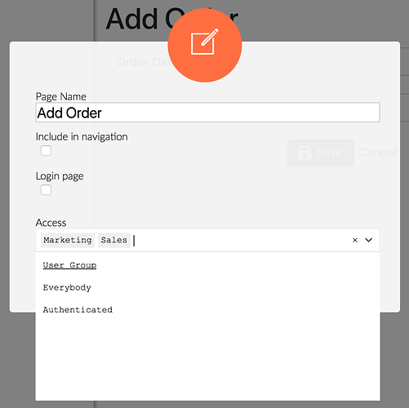Choose Authenticated in the access options
Viewport: 409px width, 408px height.
point(78,309)
